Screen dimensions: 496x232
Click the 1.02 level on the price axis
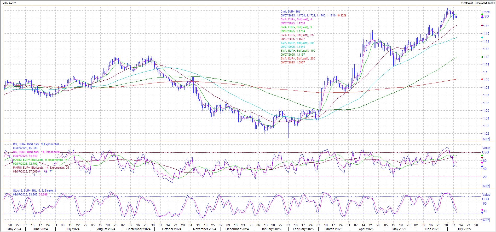pos(486,134)
